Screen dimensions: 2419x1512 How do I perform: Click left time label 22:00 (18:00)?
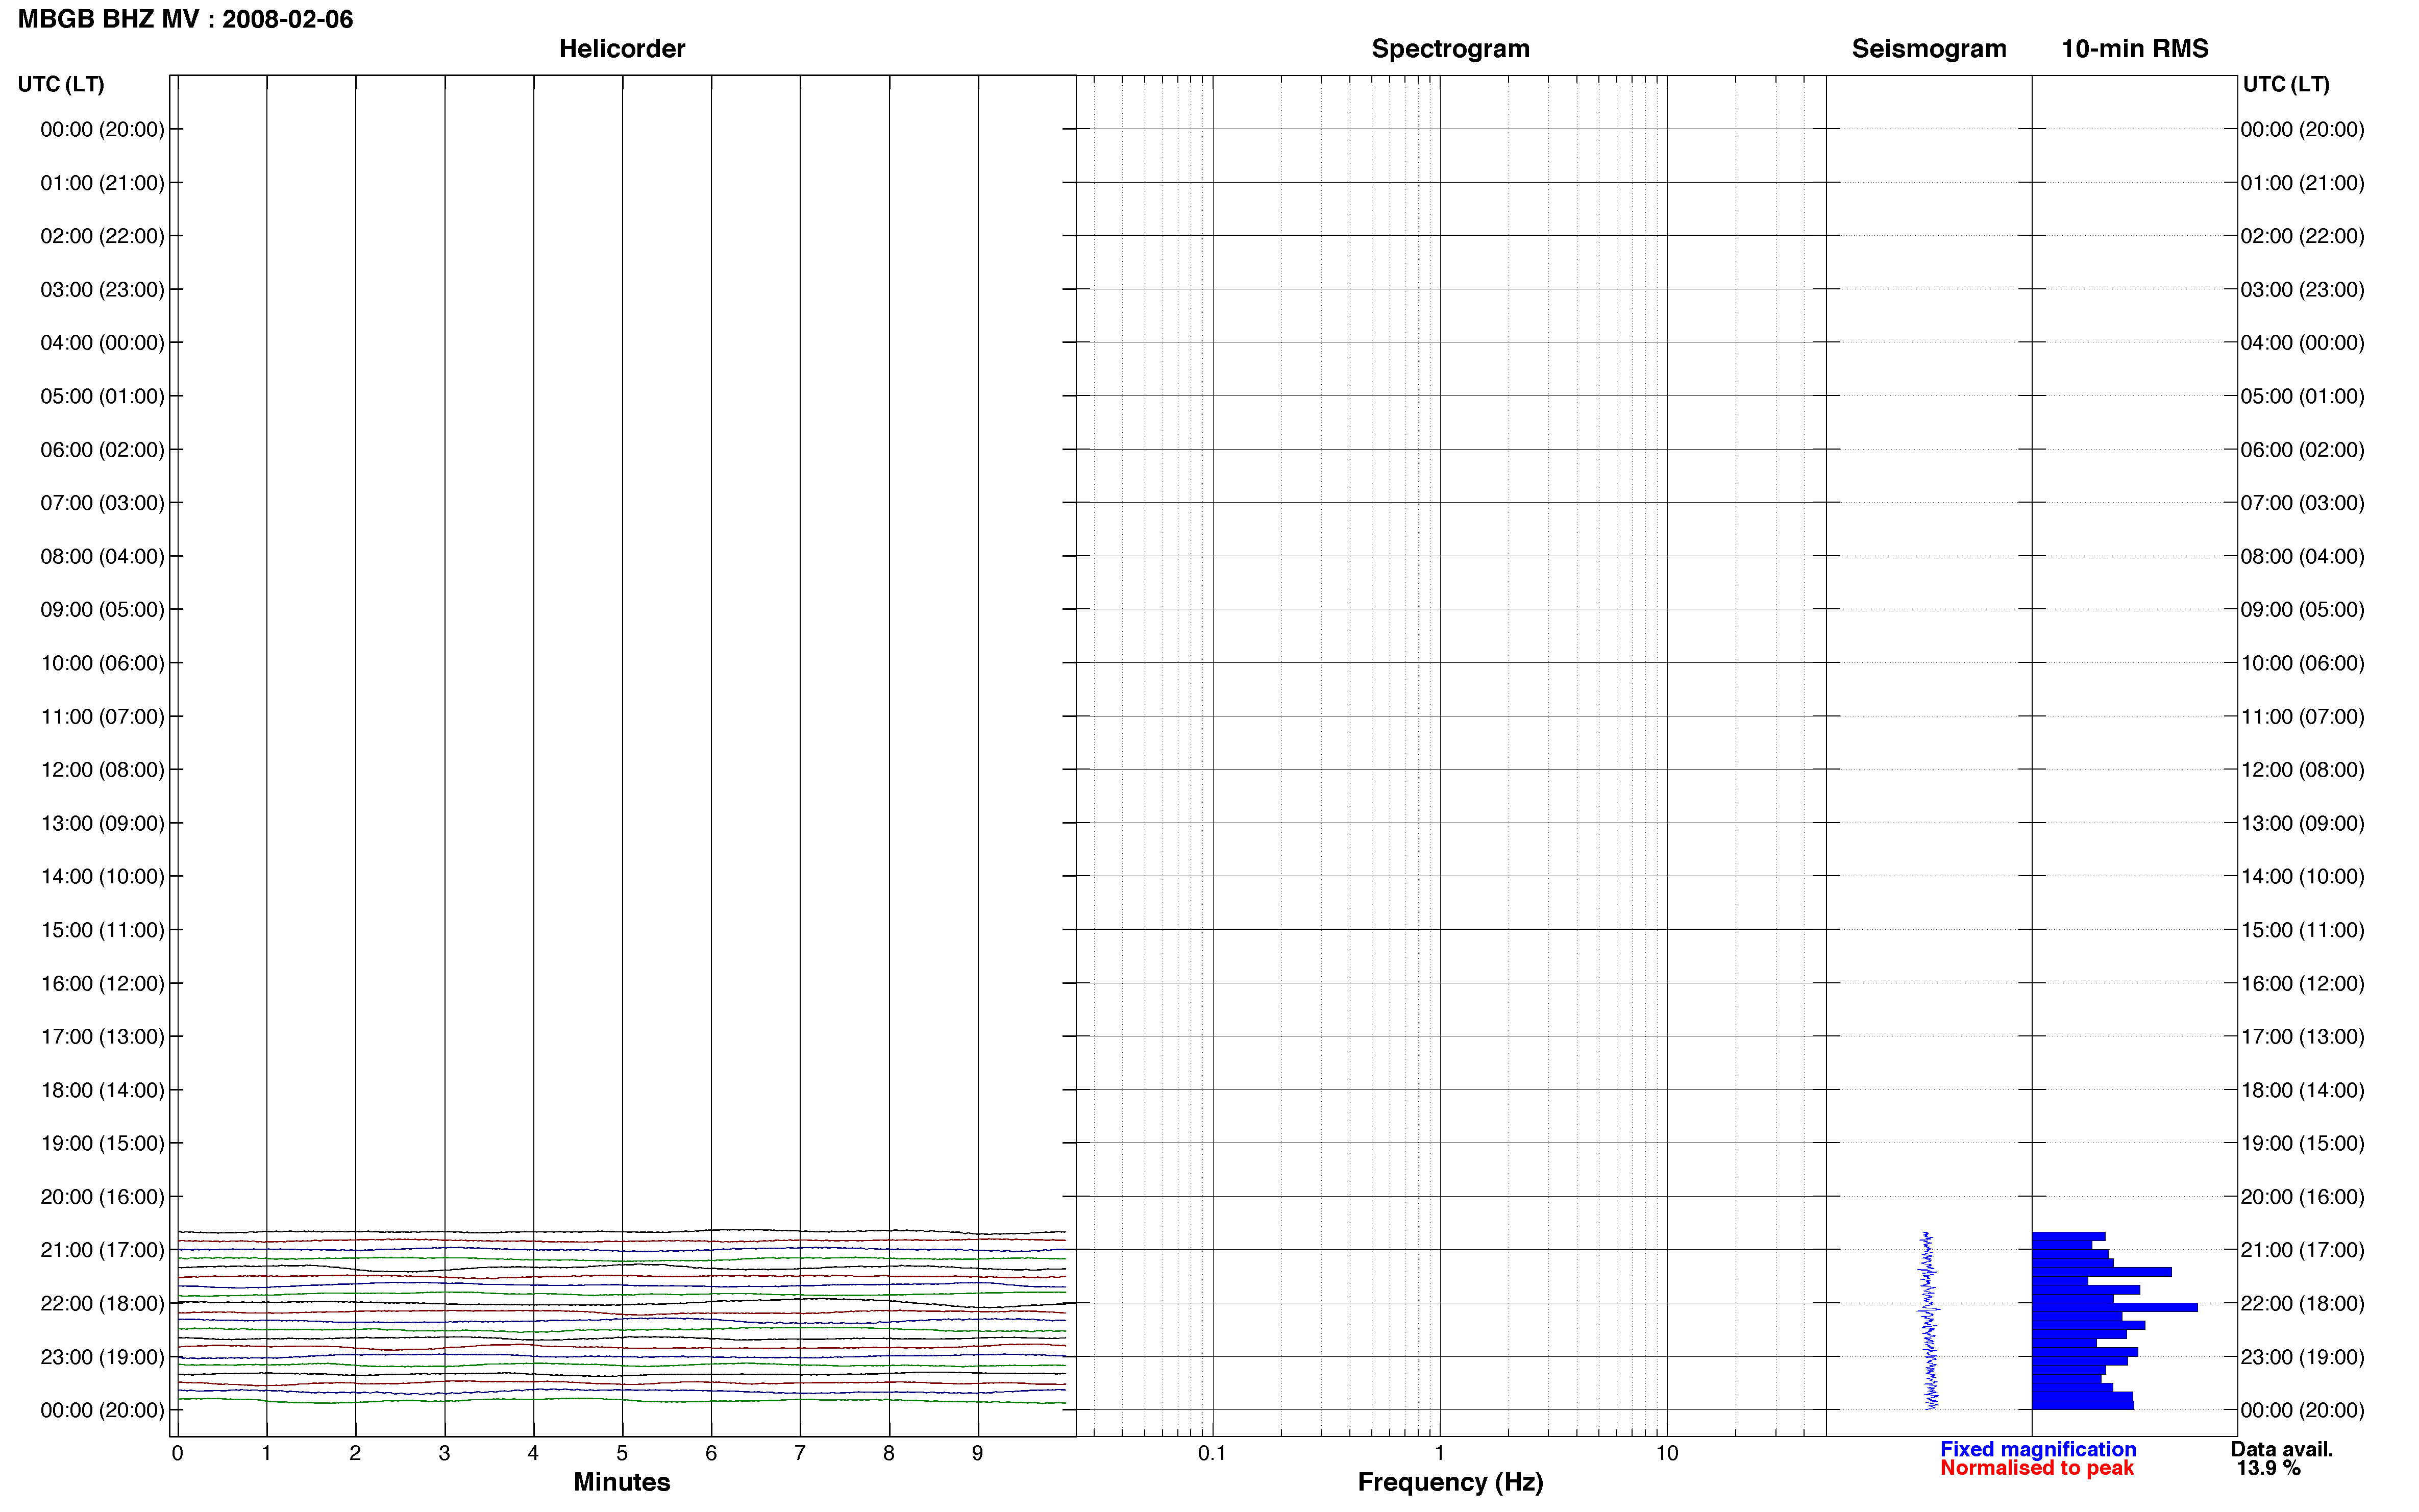pyautogui.click(x=102, y=1303)
